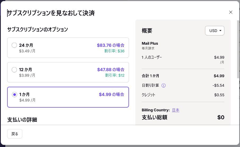Click the dialog's vertical scrollbar
240x147 pixels.
[x=238, y=49]
